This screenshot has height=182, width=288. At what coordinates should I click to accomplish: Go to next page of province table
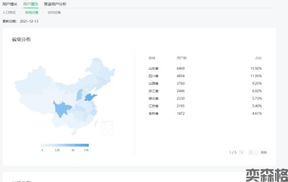(242, 152)
